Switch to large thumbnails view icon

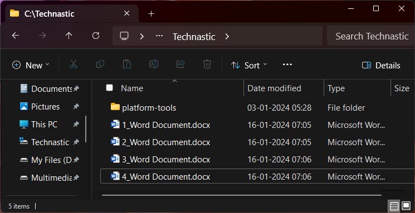[x=406, y=206]
